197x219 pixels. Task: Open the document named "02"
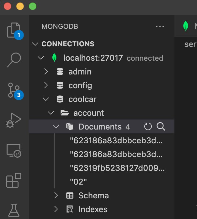pos(78,182)
